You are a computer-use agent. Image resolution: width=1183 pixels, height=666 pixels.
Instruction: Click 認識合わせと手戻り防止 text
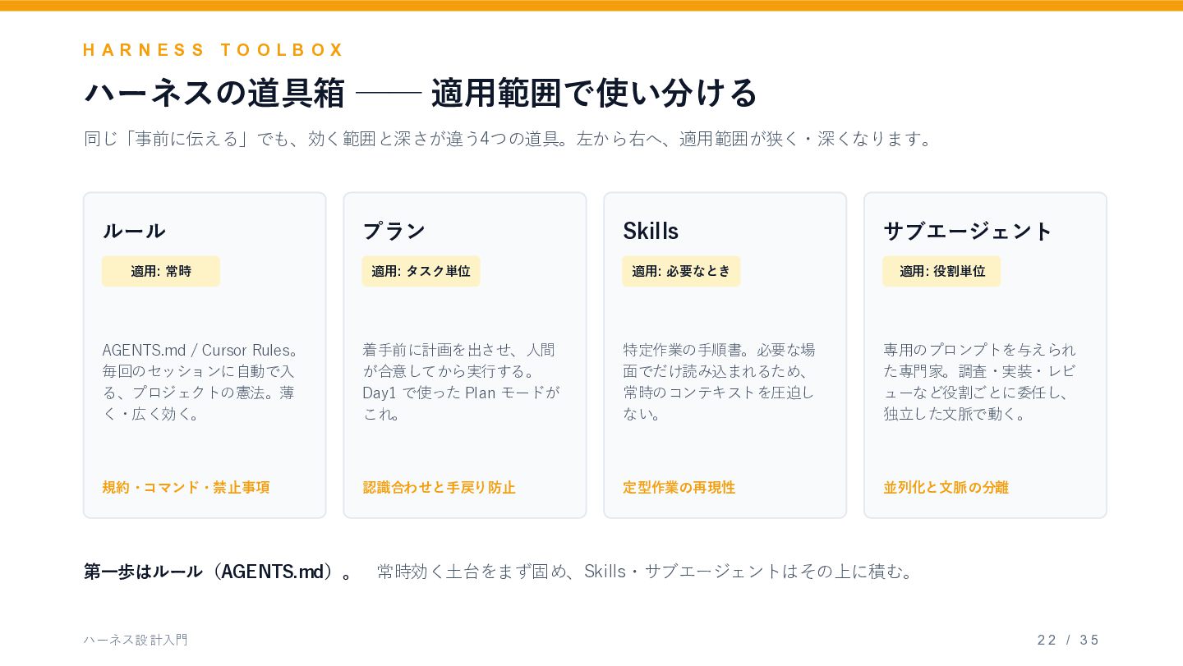pos(440,487)
